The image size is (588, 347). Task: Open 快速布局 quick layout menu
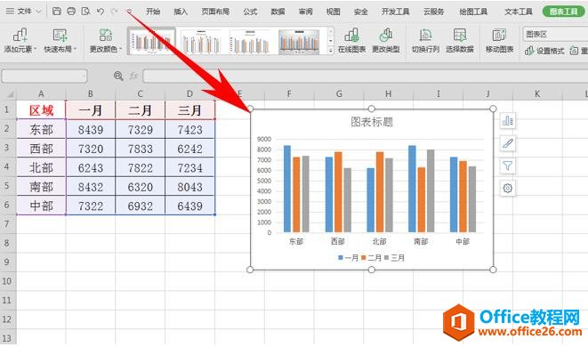(x=60, y=41)
